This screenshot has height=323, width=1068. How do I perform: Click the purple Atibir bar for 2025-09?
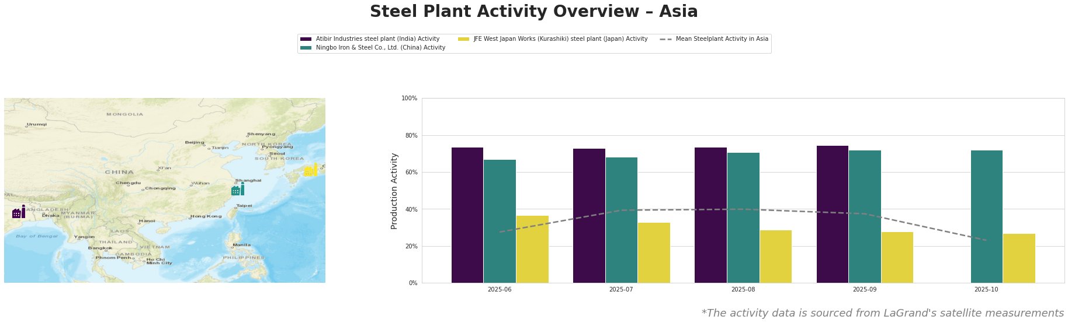(832, 215)
